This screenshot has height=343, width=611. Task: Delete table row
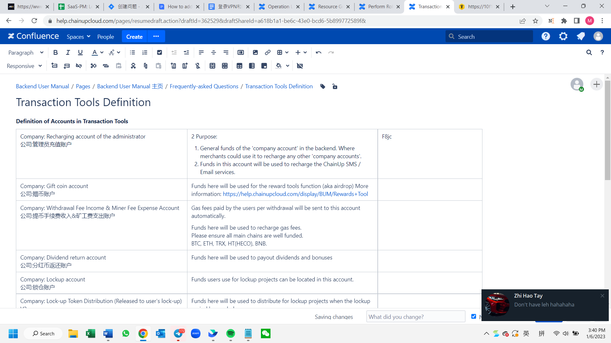tap(79, 66)
